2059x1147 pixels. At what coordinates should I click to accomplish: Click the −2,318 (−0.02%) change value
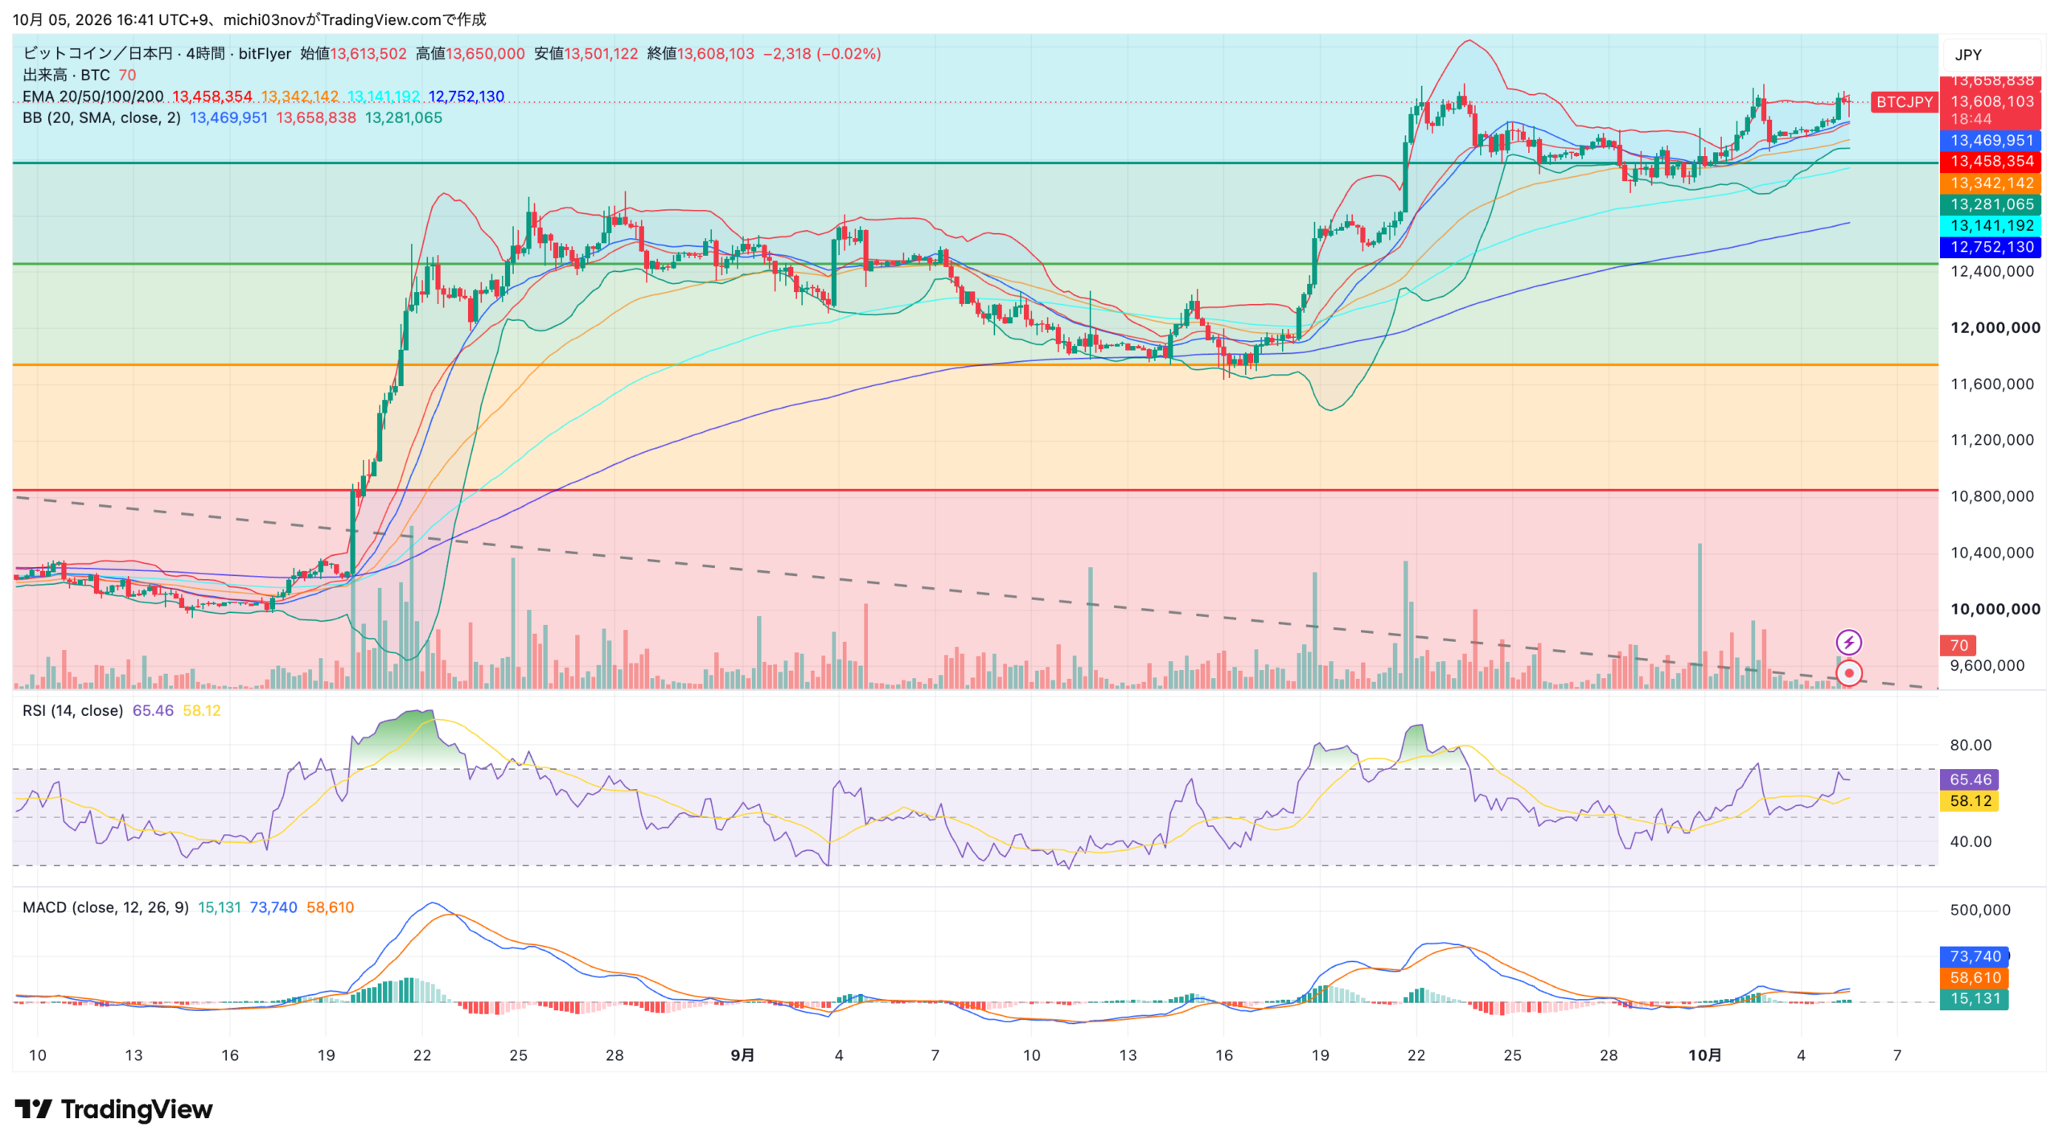[x=821, y=53]
